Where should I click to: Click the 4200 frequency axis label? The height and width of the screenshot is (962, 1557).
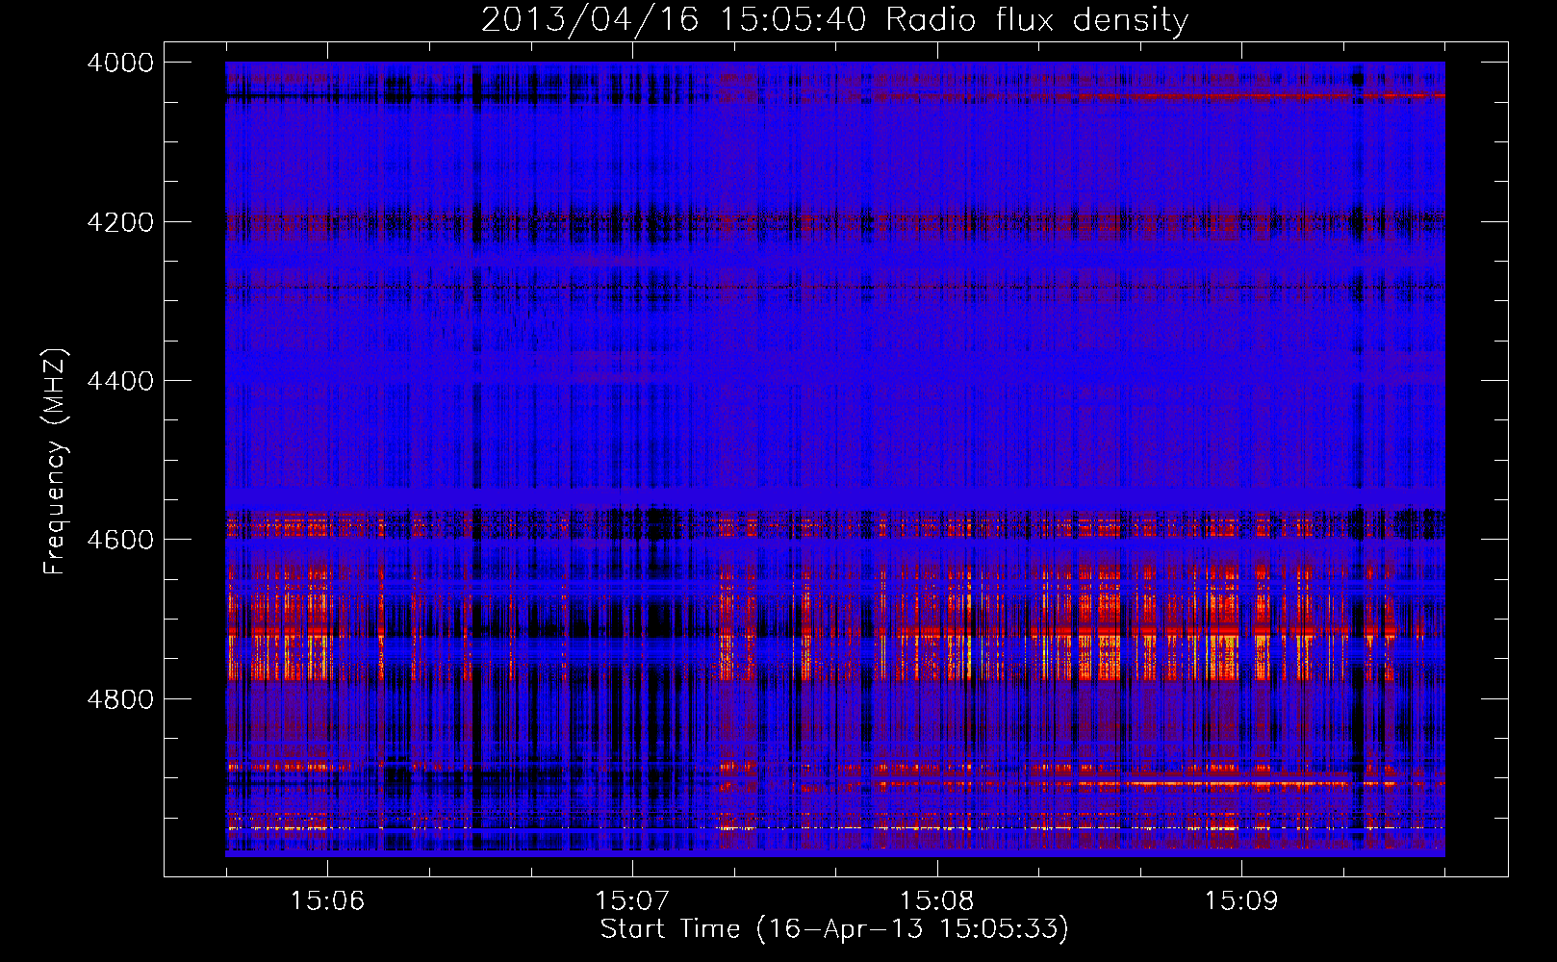[x=119, y=222]
